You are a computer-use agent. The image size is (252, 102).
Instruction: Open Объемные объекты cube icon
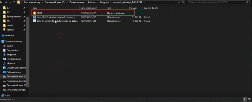[4, 68]
